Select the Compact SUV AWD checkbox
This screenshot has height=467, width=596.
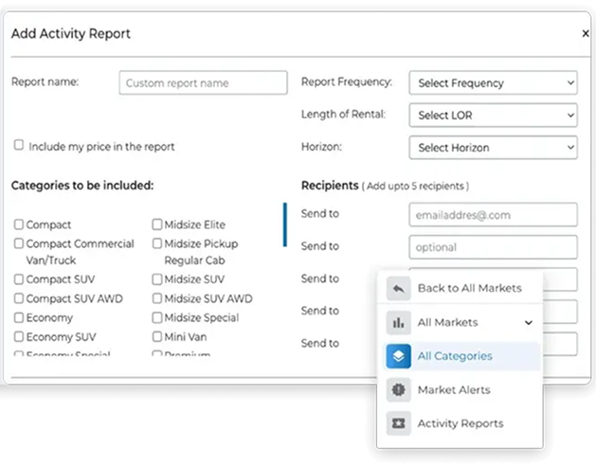coord(19,298)
